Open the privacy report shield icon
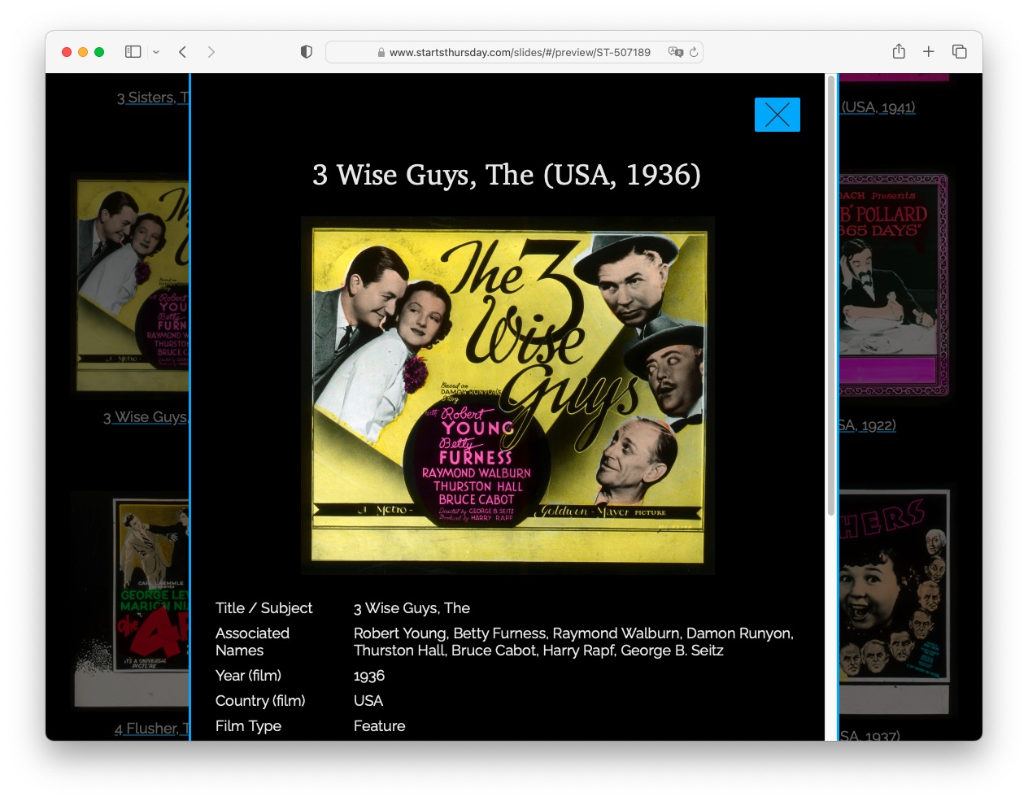The image size is (1028, 801). [307, 52]
